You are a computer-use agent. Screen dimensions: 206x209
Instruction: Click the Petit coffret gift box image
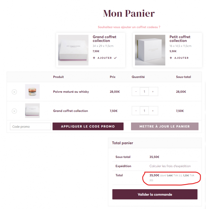pyautogui.click(x=150, y=50)
